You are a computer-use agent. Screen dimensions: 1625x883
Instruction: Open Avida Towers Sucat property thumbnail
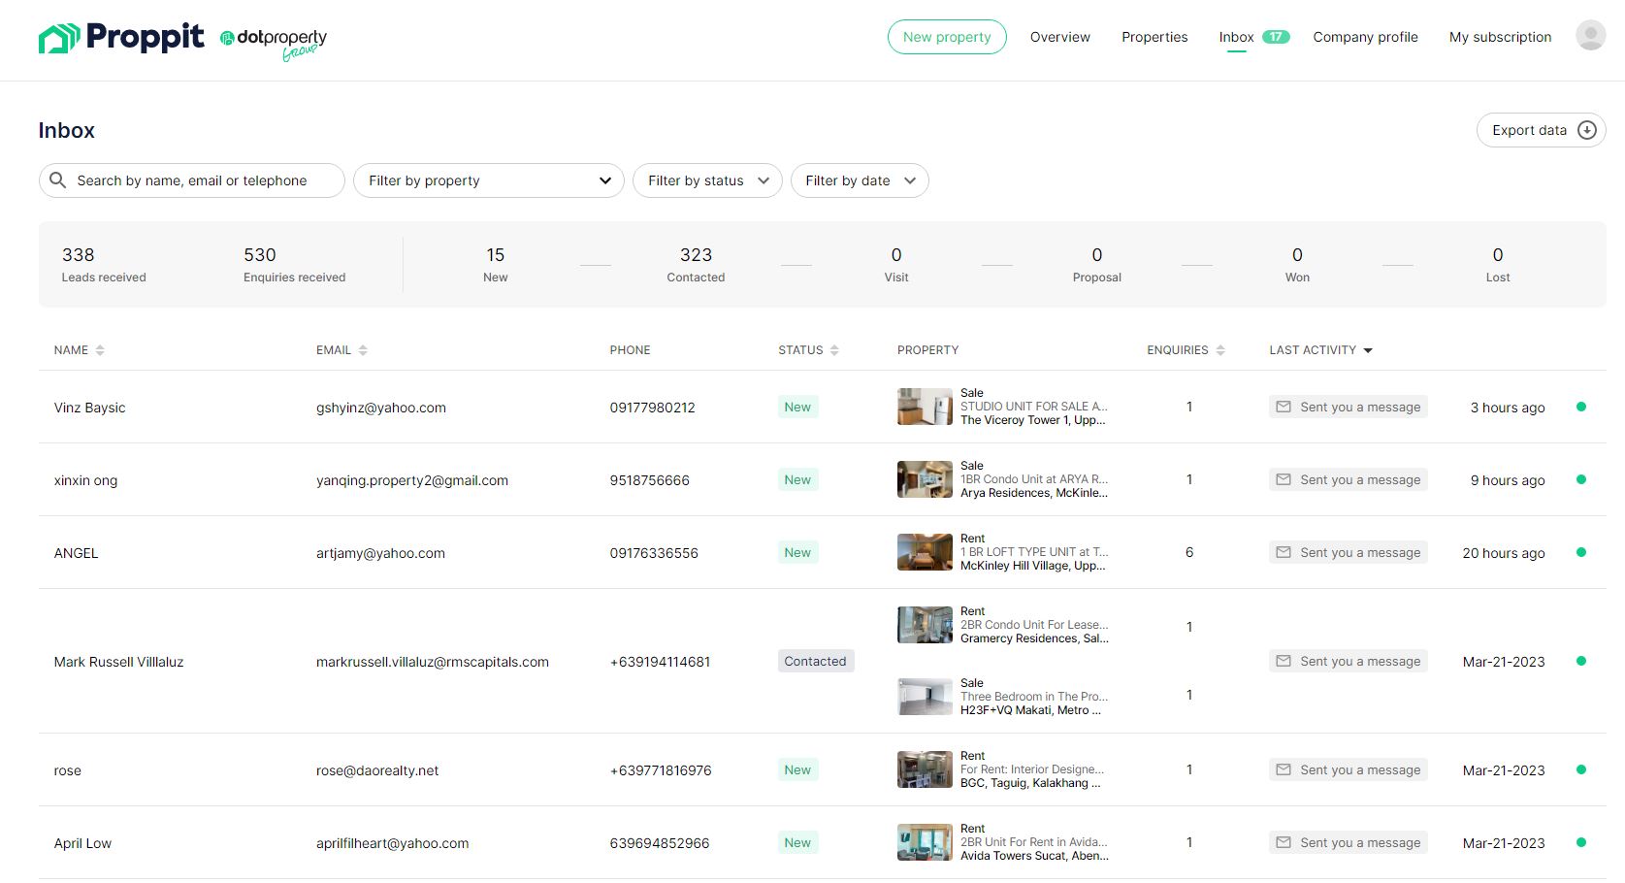click(x=925, y=842)
